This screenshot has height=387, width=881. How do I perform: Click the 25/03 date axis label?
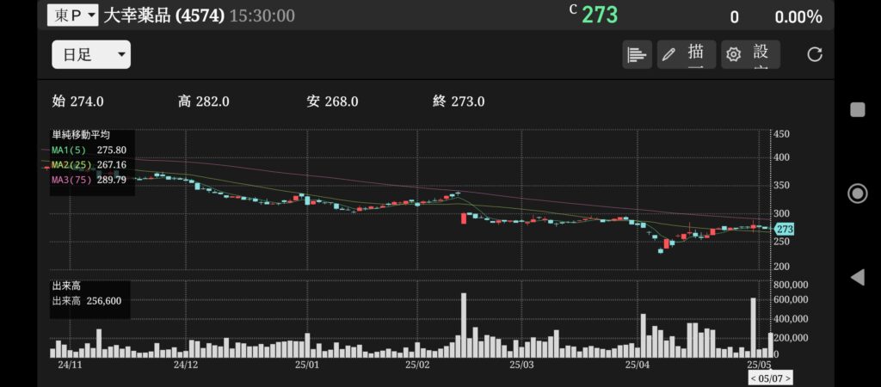521,365
